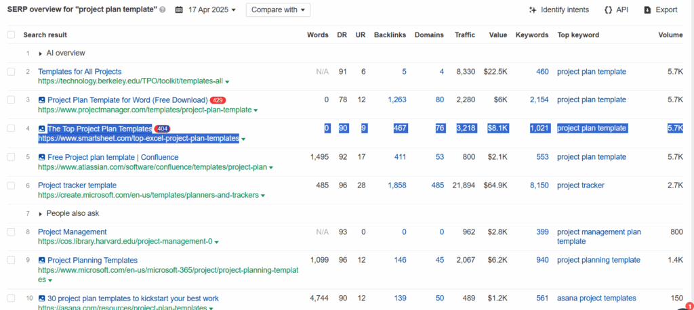This screenshot has height=310, width=694.
Task: Open dropdown arrow after cos.library.harvard.edu URL
Action: coord(217,242)
